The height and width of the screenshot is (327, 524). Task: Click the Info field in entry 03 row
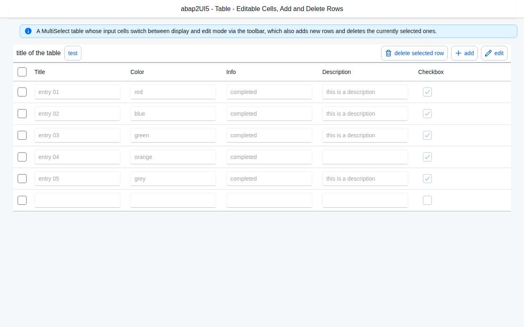(269, 135)
